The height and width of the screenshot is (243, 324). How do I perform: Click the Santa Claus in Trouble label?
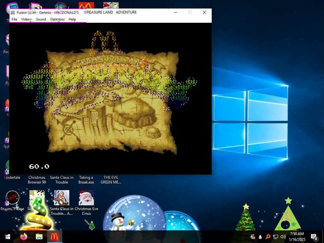[62, 180]
